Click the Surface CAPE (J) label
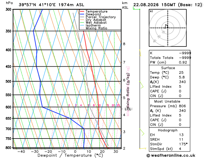Image resolution: width=205 pixels, height=158 pixels. click(x=158, y=91)
